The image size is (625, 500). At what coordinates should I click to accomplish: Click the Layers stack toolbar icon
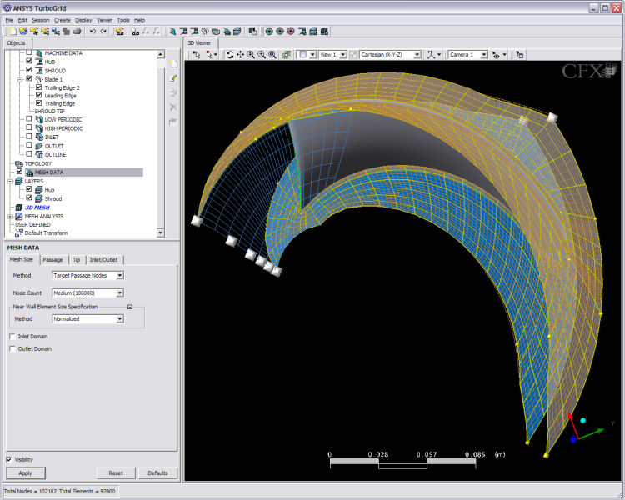click(237, 32)
